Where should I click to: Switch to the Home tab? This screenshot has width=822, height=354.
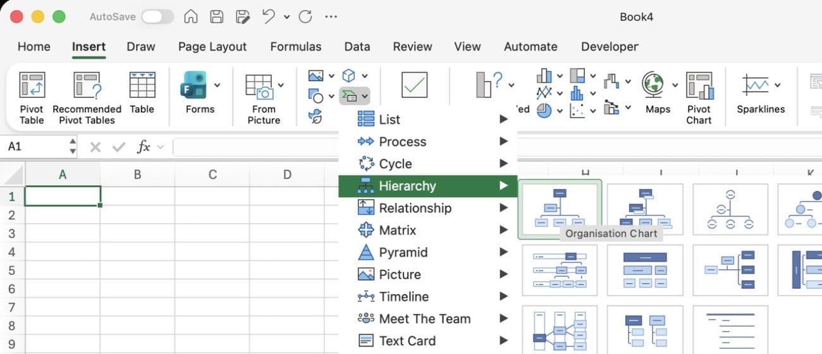pyautogui.click(x=34, y=47)
